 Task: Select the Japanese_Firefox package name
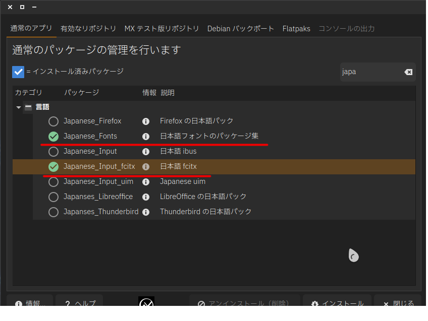tap(92, 121)
